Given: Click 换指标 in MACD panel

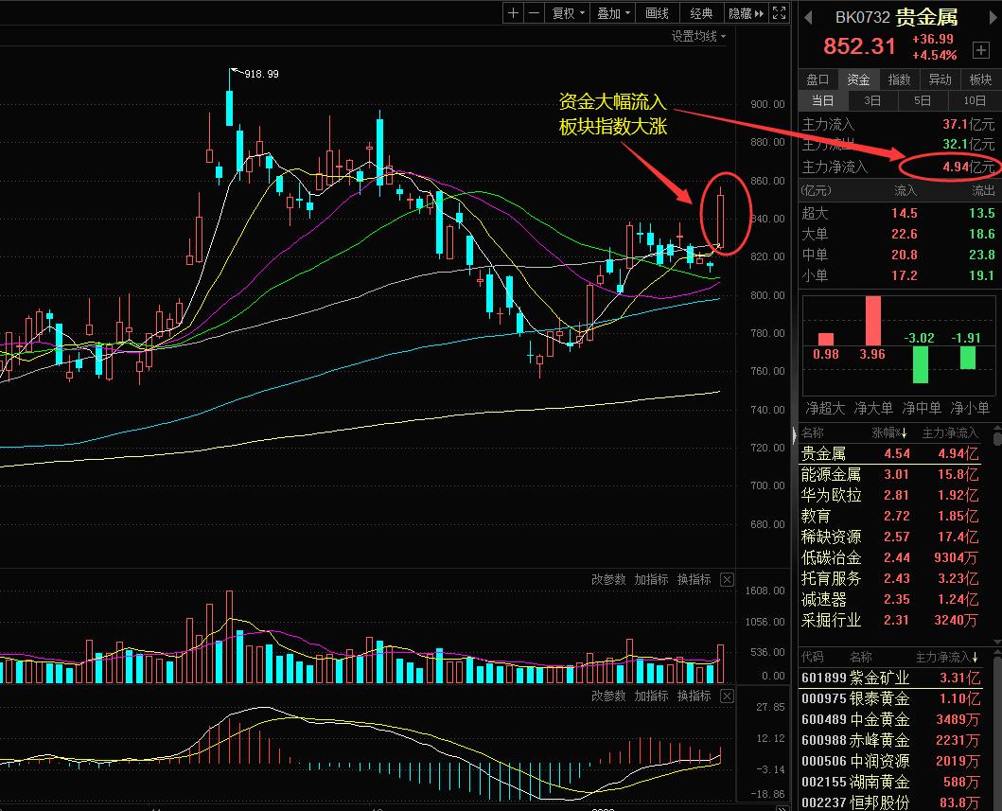Looking at the screenshot, I should click(x=694, y=696).
